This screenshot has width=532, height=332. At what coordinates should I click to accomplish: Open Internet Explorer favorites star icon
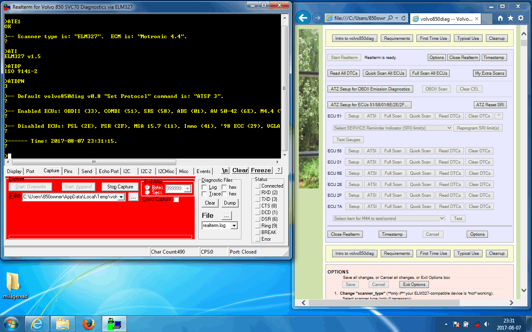(x=510, y=18)
